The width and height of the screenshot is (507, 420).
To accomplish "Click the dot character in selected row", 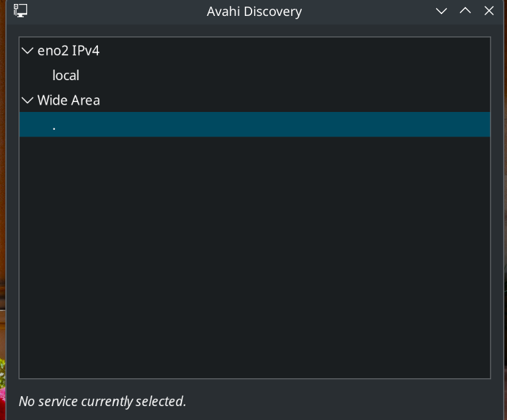I will (54, 129).
